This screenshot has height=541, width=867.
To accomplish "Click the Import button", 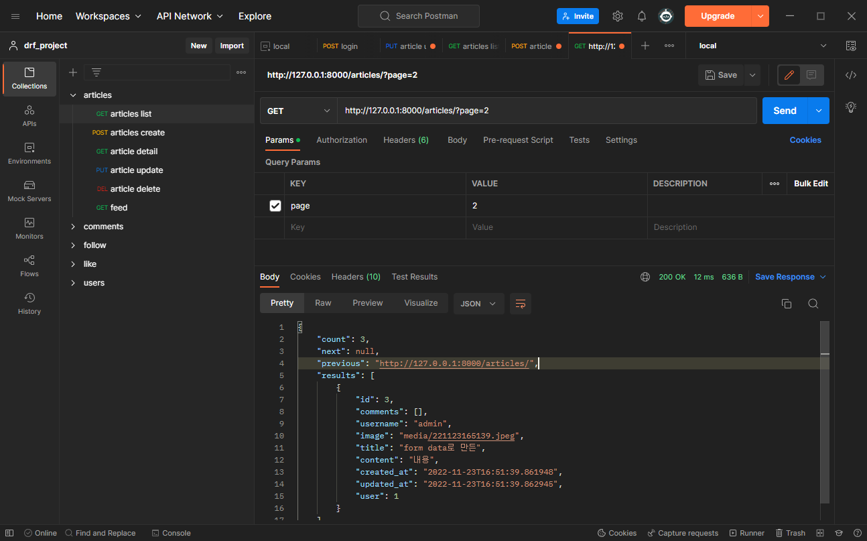I will click(232, 46).
